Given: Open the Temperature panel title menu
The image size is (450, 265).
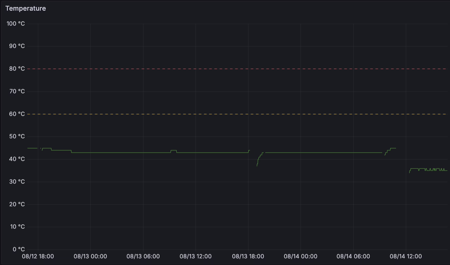Looking at the screenshot, I should pyautogui.click(x=25, y=9).
